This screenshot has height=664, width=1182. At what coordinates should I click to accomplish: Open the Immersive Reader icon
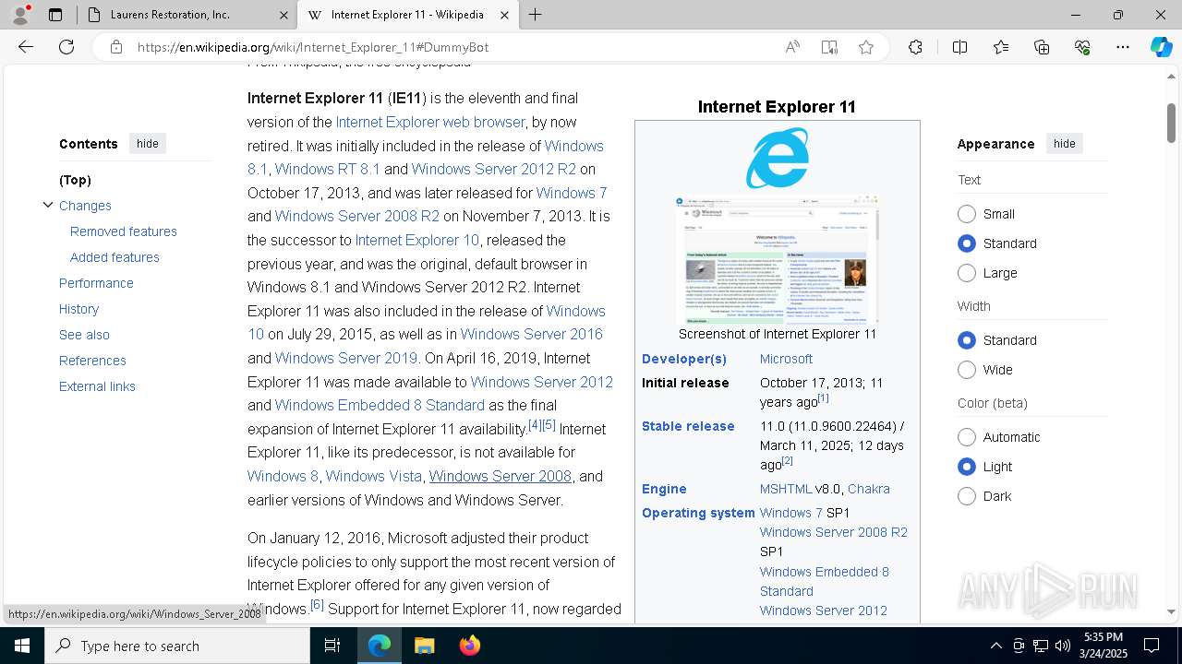[x=829, y=47]
